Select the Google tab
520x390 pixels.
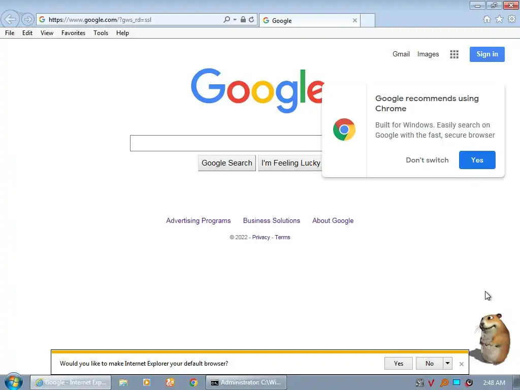(309, 20)
